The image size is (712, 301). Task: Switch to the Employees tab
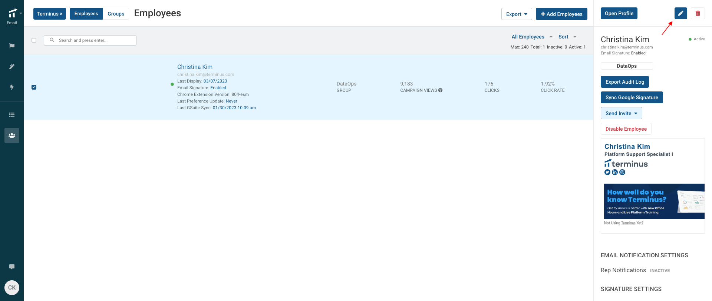(86, 14)
